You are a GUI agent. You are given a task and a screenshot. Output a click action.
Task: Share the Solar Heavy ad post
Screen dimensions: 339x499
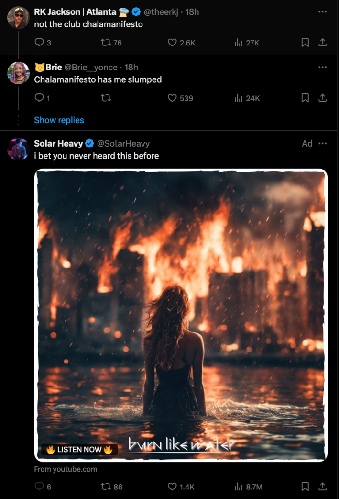[323, 487]
